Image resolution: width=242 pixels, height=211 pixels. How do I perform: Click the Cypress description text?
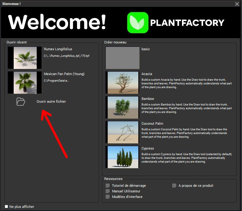point(187,158)
